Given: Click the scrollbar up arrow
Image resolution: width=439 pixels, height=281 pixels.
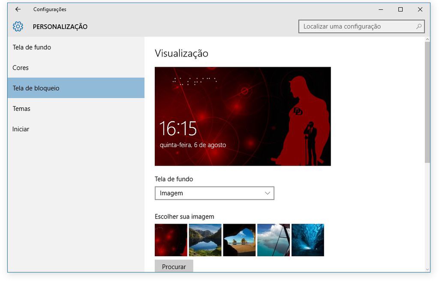Looking at the screenshot, I should click(x=427, y=39).
